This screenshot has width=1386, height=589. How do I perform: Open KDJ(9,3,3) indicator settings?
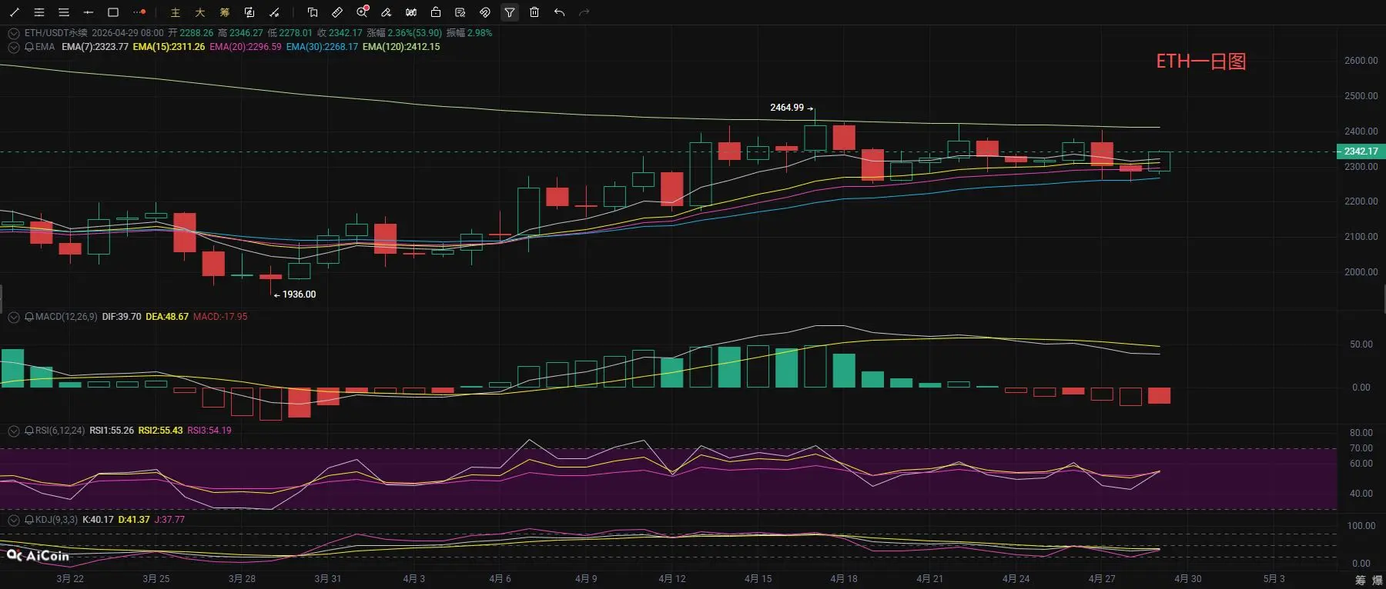(x=56, y=520)
